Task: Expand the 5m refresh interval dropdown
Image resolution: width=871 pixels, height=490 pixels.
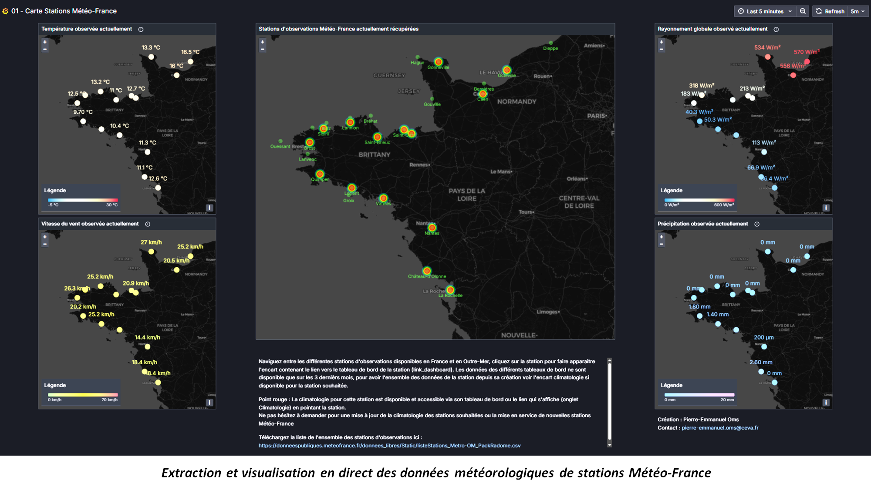Action: (858, 11)
